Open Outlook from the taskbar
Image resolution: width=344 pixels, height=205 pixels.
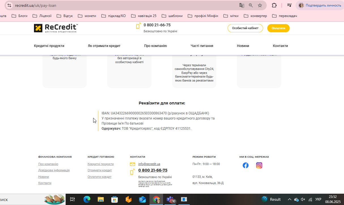point(142,199)
